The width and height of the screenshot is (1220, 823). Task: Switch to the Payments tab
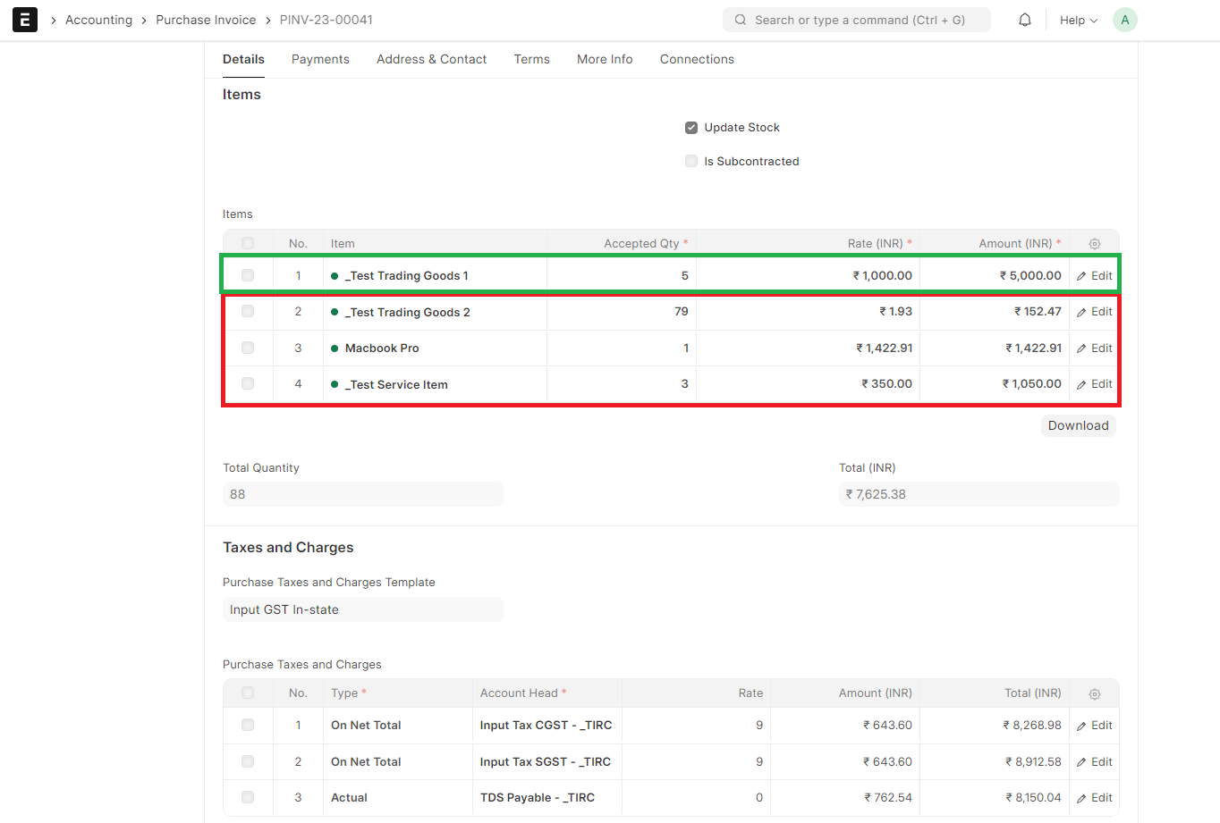click(320, 59)
